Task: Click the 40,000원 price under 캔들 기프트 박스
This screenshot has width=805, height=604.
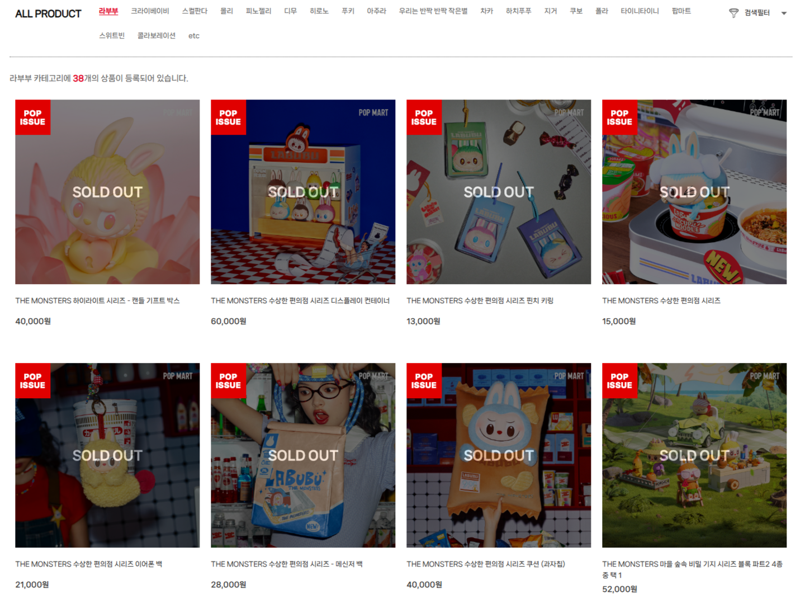Action: [x=33, y=321]
